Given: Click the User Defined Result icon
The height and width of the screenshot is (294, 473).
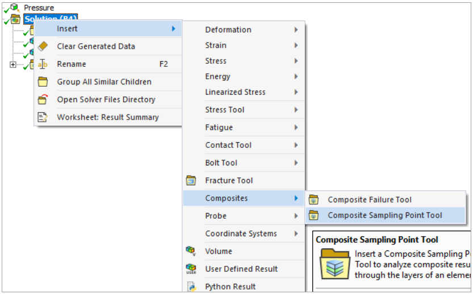Looking at the screenshot, I should pyautogui.click(x=191, y=269).
